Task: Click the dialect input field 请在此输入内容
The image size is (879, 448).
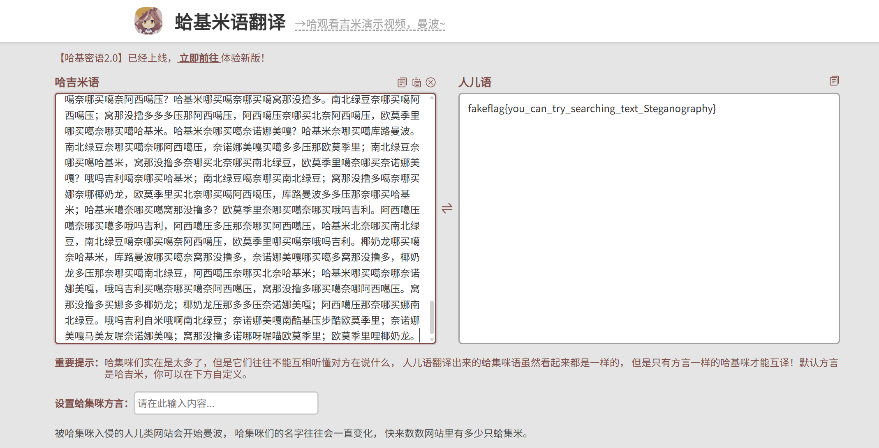Action: (x=225, y=403)
